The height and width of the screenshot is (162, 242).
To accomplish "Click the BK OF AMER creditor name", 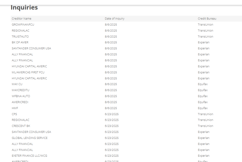I will [20, 42].
